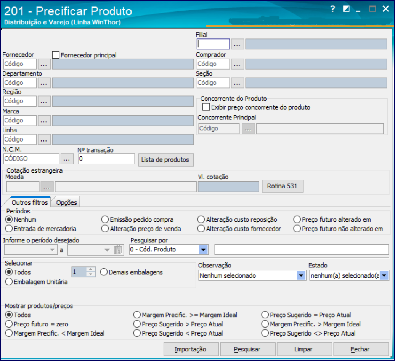Switch to the Outros filtros tab

coord(29,202)
